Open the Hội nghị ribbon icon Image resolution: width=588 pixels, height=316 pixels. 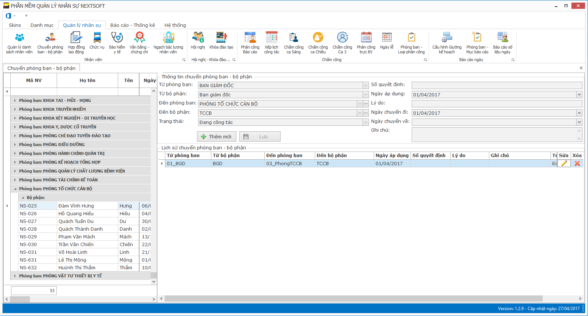point(198,40)
